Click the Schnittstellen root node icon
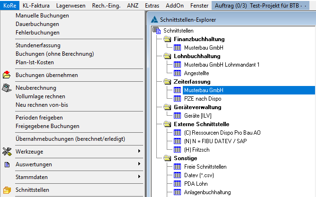Image resolution: width=316 pixels, height=197 pixels. tap(157, 31)
